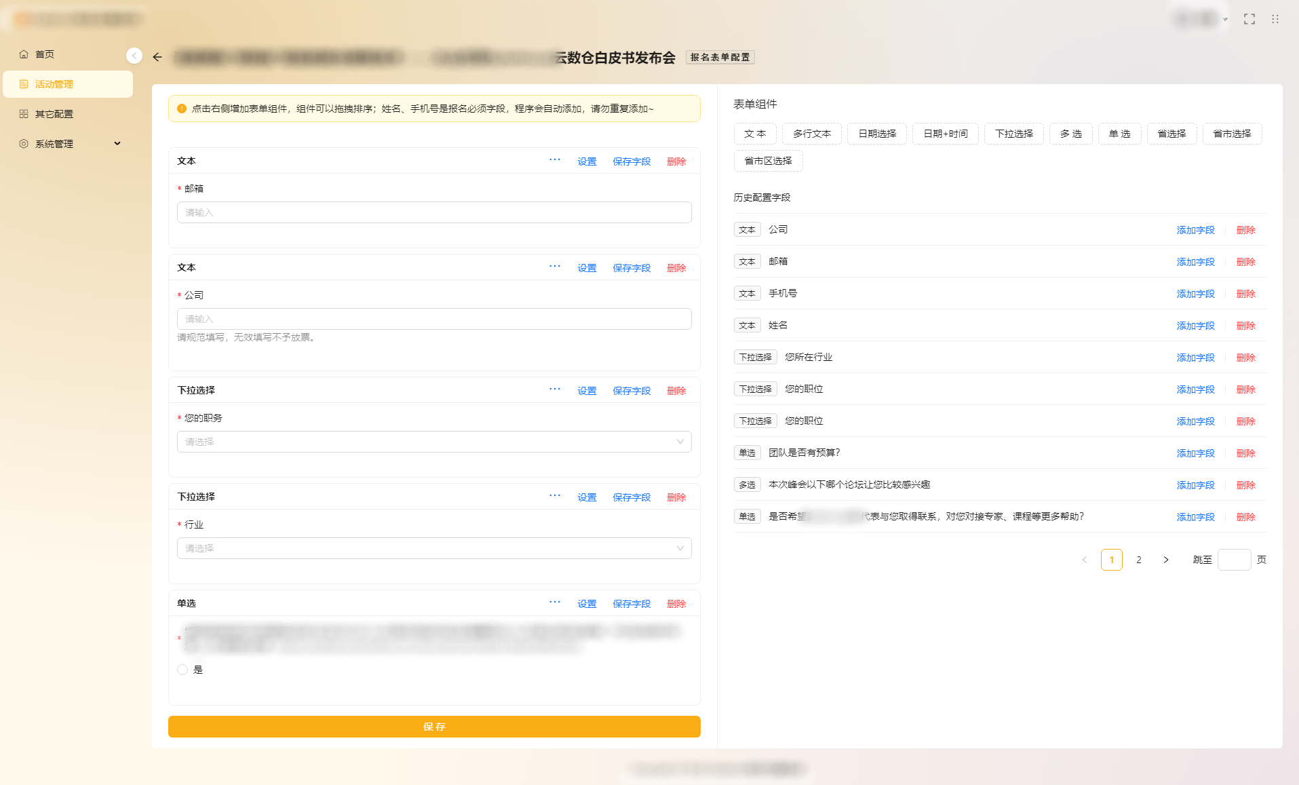Open the 首页 home icon in sidebar
The image size is (1299, 785).
24,54
